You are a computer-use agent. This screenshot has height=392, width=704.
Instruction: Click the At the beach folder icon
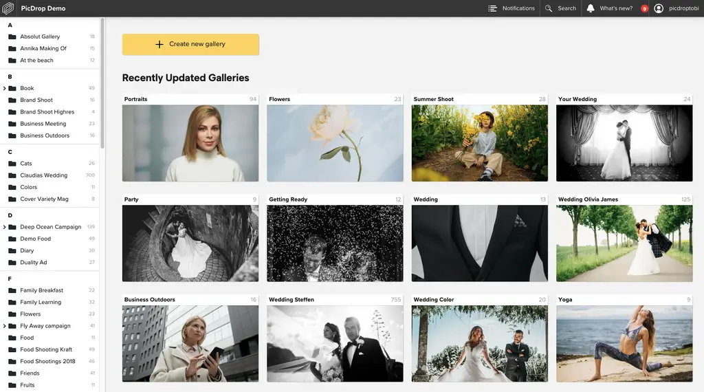tap(12, 60)
